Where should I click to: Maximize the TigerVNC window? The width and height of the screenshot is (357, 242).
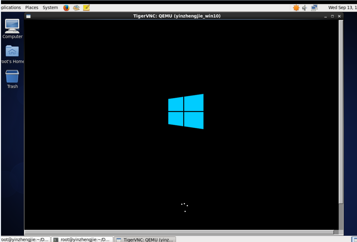[x=332, y=16]
